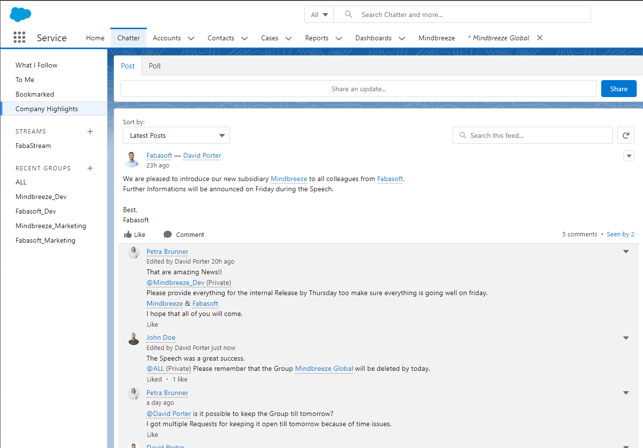
Task: Open the Mindbreeze tab
Action: pos(437,38)
